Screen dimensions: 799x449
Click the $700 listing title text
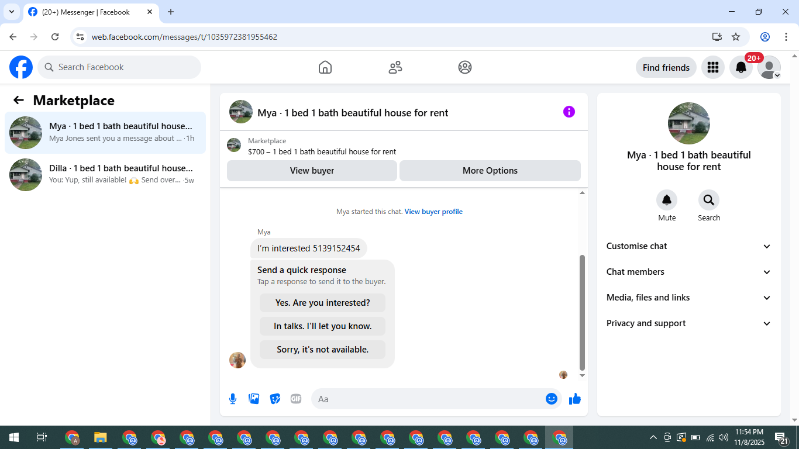pyautogui.click(x=322, y=151)
